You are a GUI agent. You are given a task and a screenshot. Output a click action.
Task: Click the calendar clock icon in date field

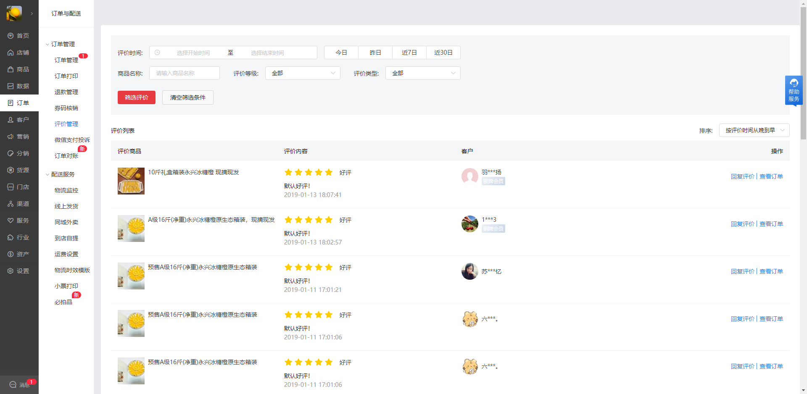[157, 53]
